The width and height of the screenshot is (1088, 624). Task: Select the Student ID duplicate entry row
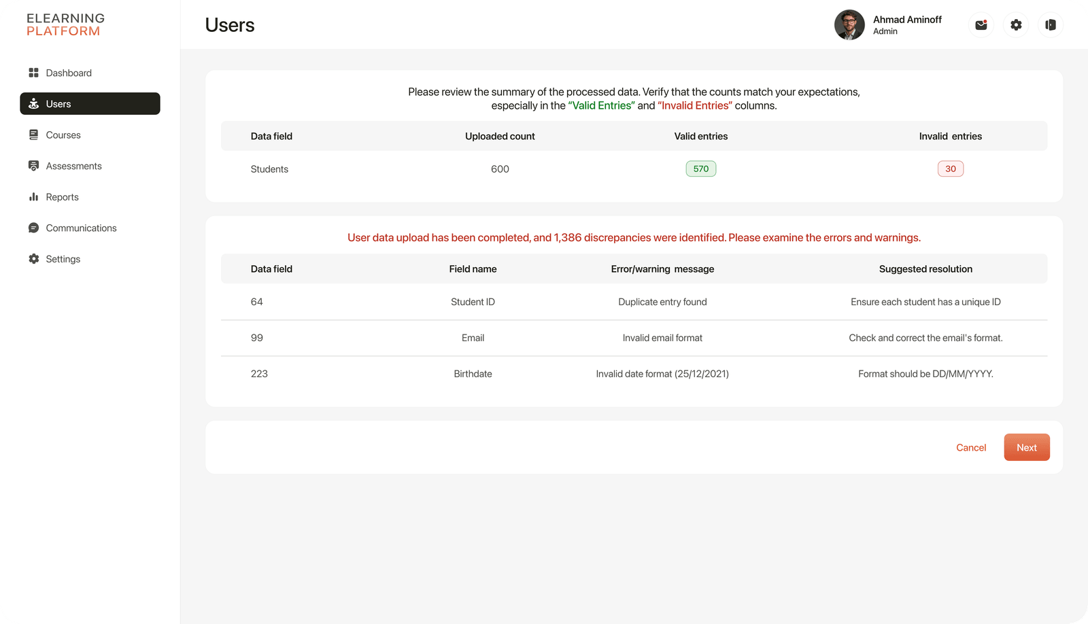point(633,302)
